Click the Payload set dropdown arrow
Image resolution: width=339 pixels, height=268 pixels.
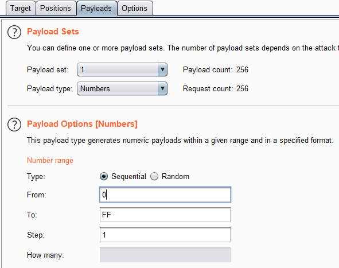[162, 69]
